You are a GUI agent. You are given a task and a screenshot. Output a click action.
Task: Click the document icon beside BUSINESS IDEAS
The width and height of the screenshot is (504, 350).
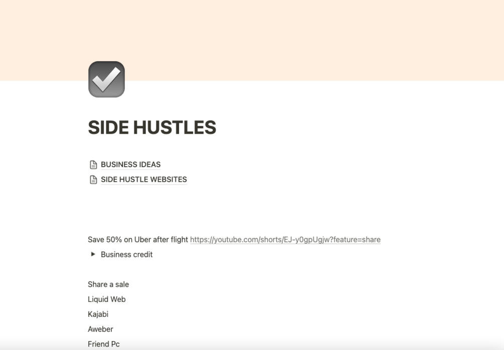93,164
